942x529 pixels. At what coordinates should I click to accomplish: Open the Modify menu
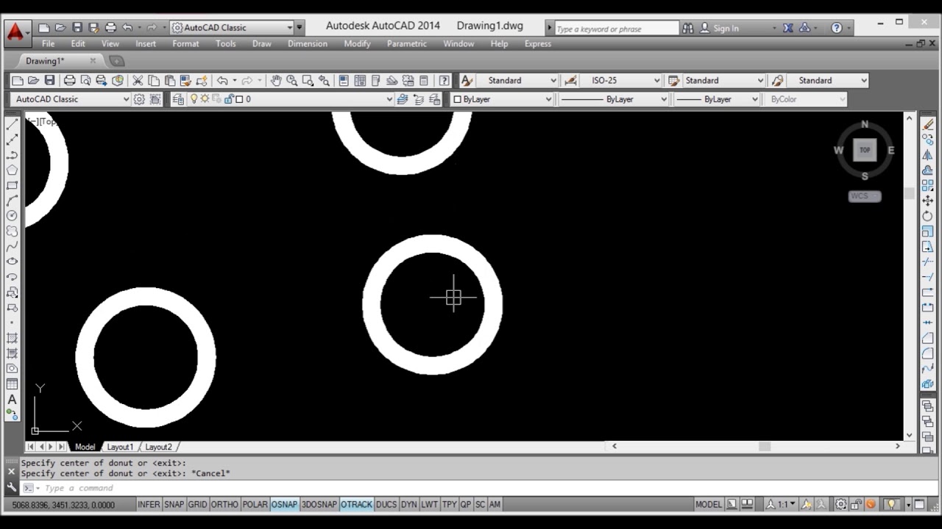pos(357,44)
